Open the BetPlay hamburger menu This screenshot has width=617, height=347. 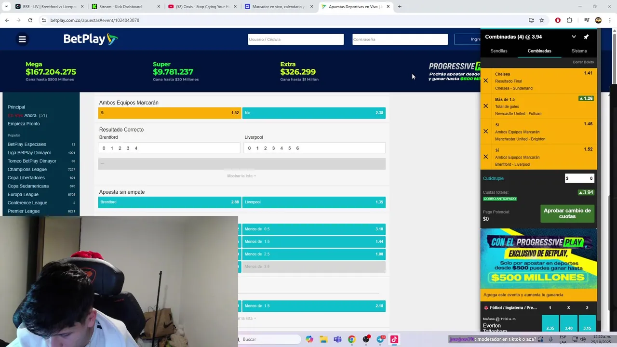[22, 40]
